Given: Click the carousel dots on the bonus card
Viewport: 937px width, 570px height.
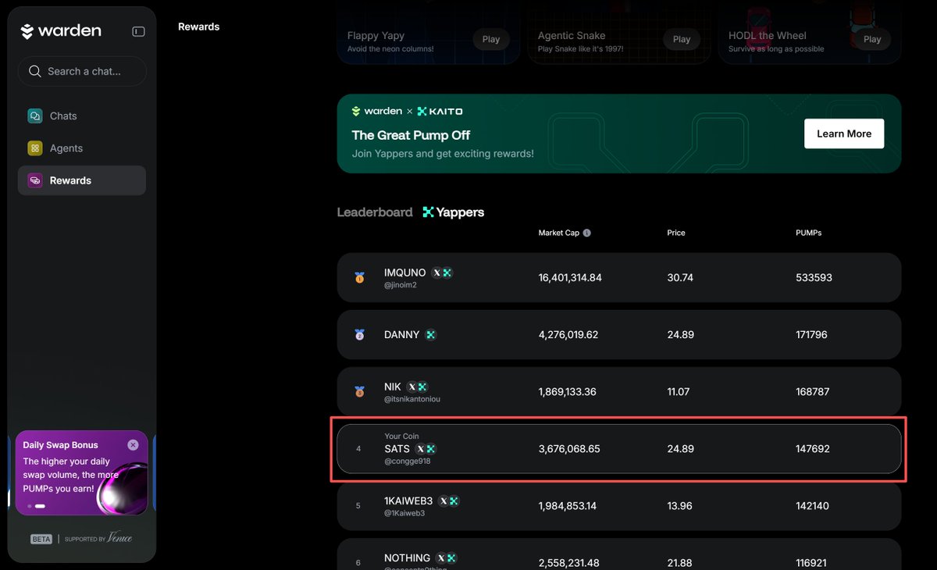Looking at the screenshot, I should 37,506.
